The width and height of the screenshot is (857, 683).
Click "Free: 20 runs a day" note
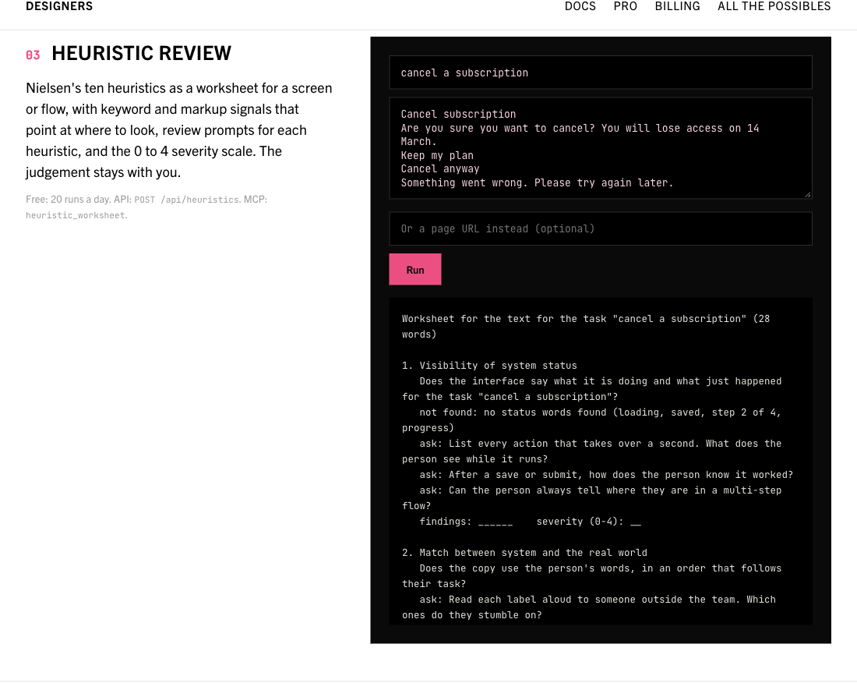pyautogui.click(x=68, y=200)
